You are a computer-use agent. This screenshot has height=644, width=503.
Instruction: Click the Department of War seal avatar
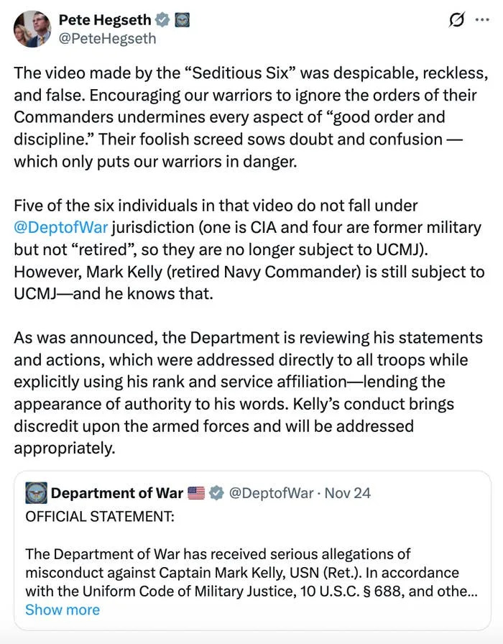coord(37,493)
